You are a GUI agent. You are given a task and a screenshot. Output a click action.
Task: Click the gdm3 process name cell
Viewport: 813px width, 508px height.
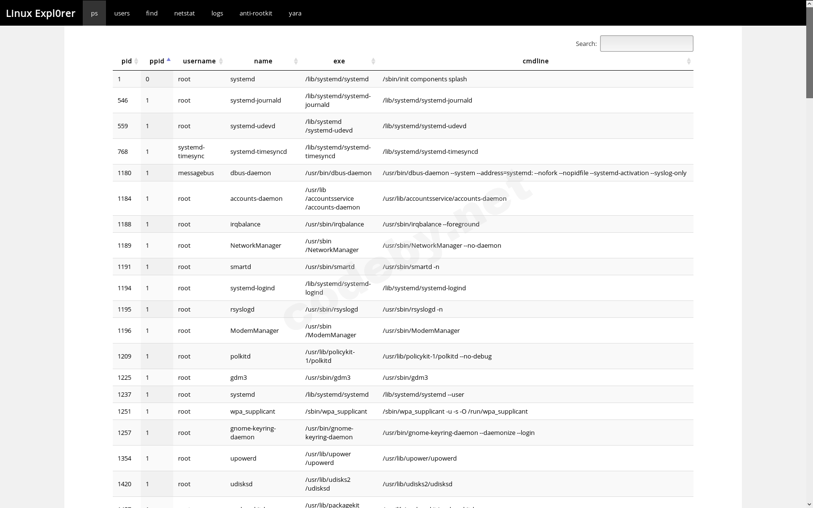click(239, 377)
